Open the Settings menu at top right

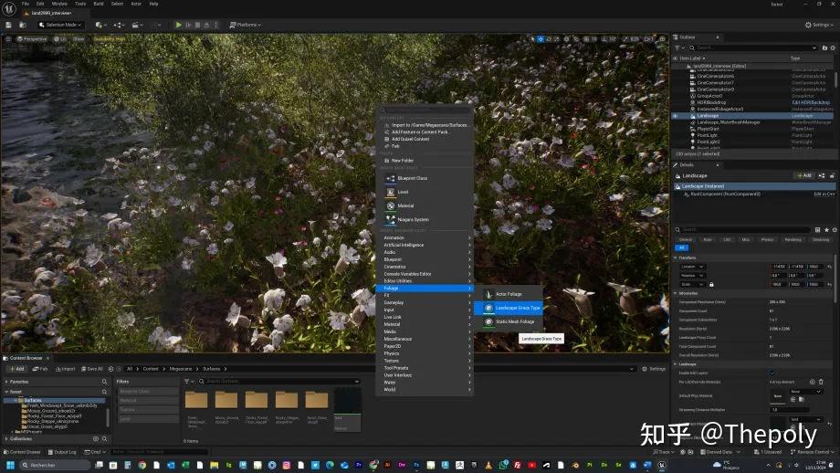[x=819, y=25]
